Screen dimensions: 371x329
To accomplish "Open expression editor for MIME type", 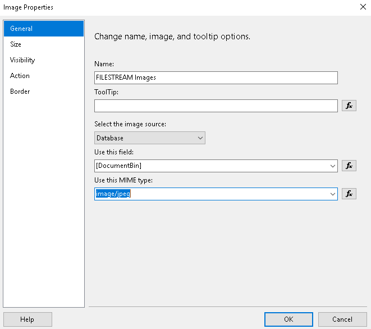I will (x=349, y=194).
